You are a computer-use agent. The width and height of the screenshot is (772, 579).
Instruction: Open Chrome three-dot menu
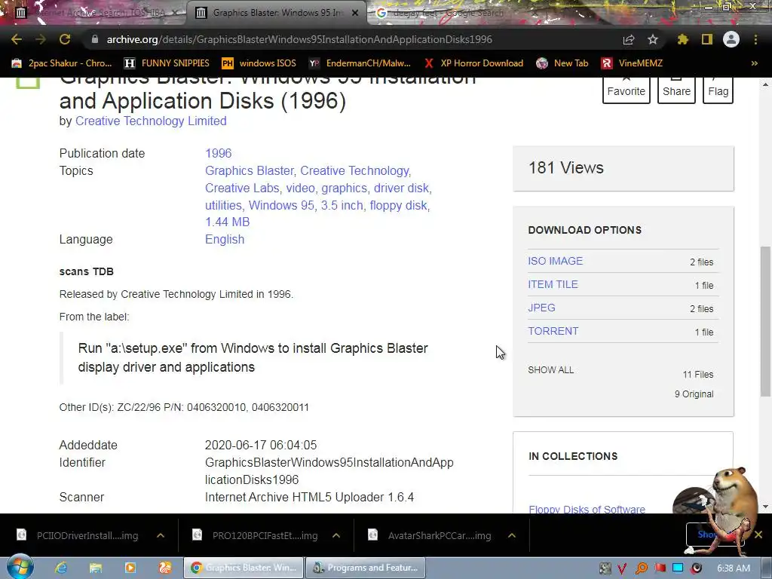pyautogui.click(x=755, y=39)
